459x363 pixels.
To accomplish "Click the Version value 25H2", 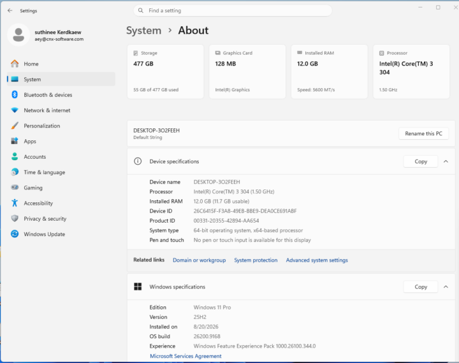I will (200, 316).
